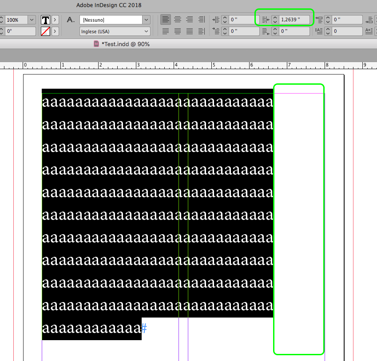Click the space after paragraph icon
This screenshot has width=377, height=361.
(x=369, y=20)
